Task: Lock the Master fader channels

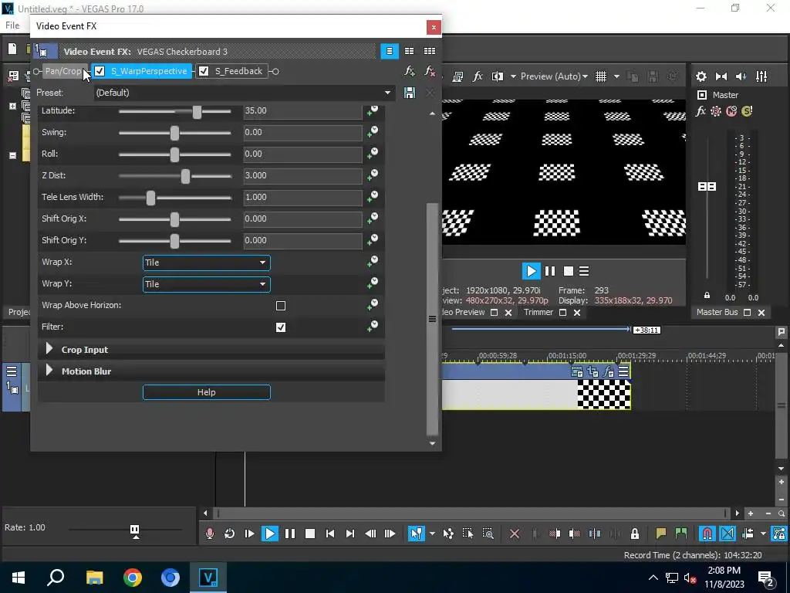Action: pos(707,296)
